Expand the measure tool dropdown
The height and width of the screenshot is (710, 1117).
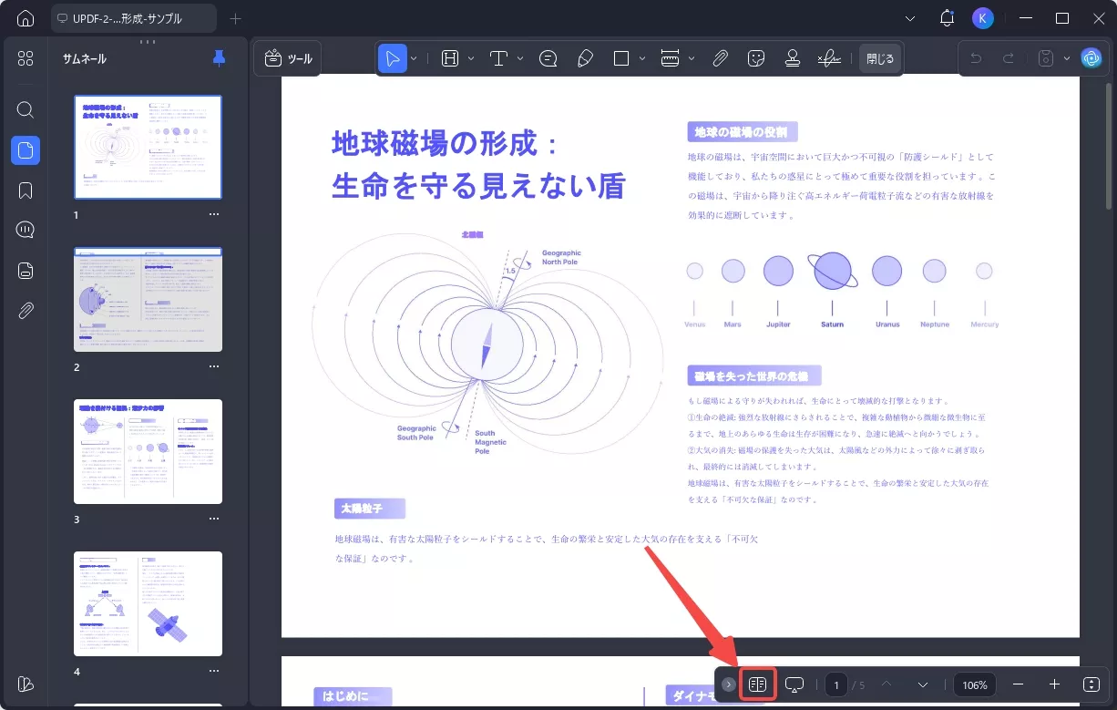coord(691,57)
